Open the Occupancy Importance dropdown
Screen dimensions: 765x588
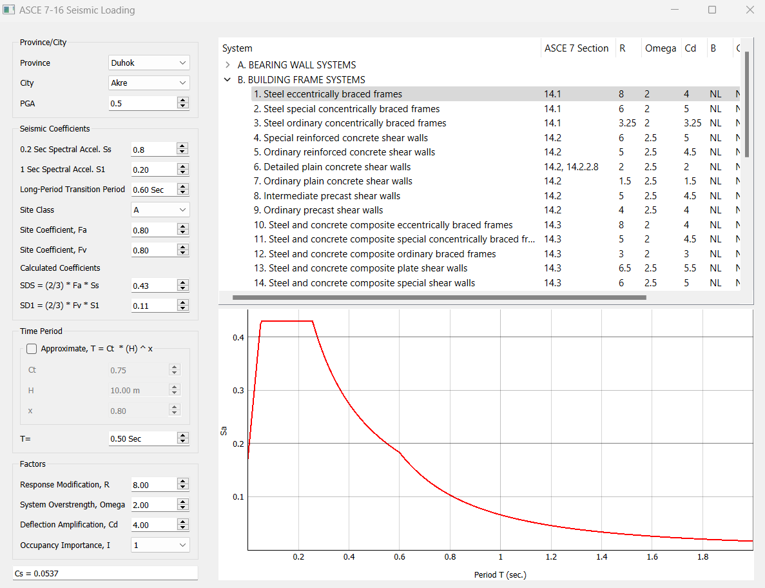pos(160,545)
